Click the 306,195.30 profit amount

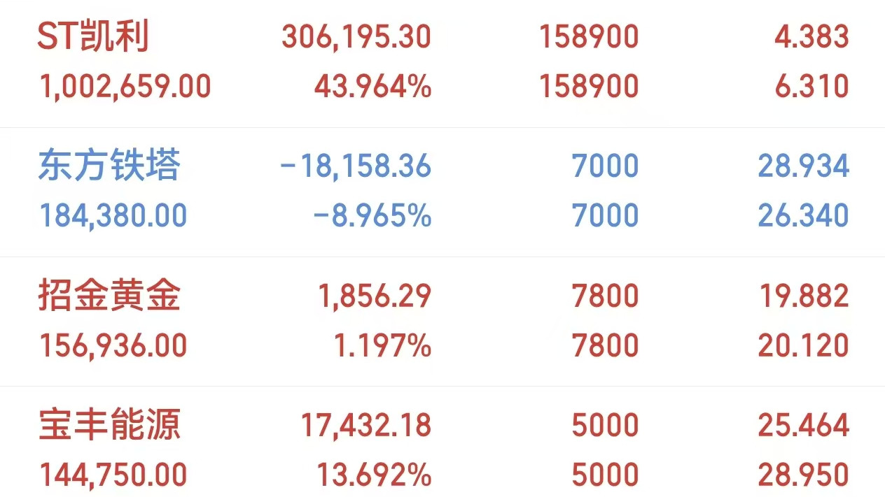(x=356, y=36)
